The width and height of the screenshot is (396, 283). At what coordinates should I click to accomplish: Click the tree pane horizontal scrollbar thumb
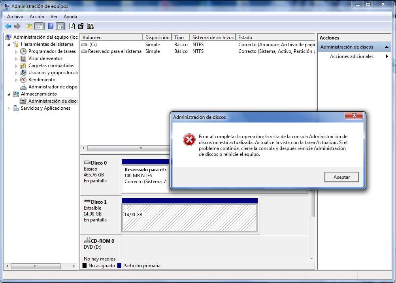click(x=36, y=266)
